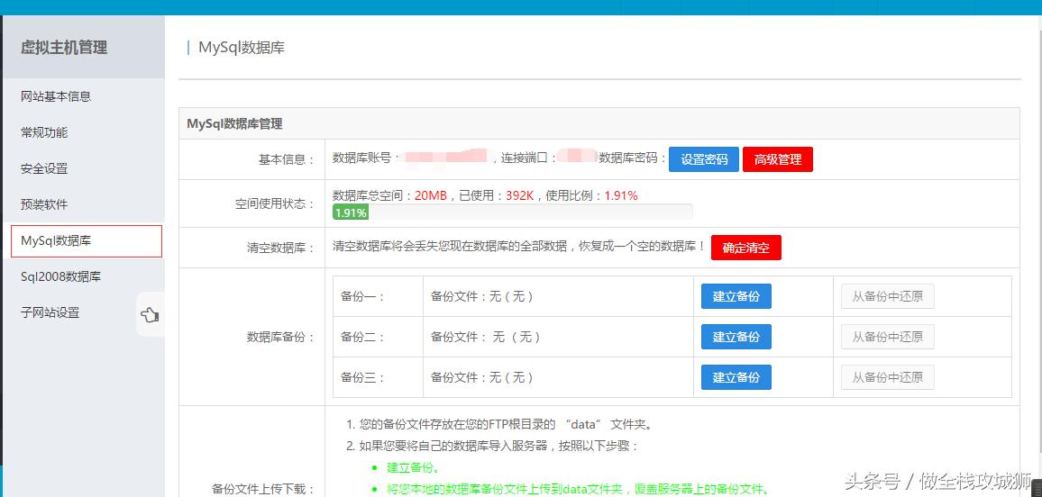Click the 基本信息 row label
1042x497 pixels.
pos(287,159)
